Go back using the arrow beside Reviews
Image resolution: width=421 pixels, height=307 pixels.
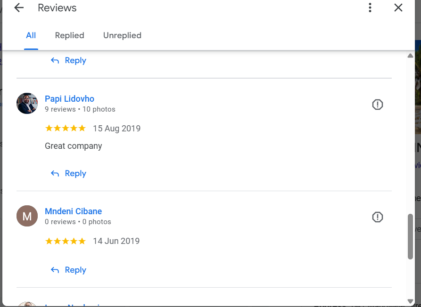tap(19, 8)
